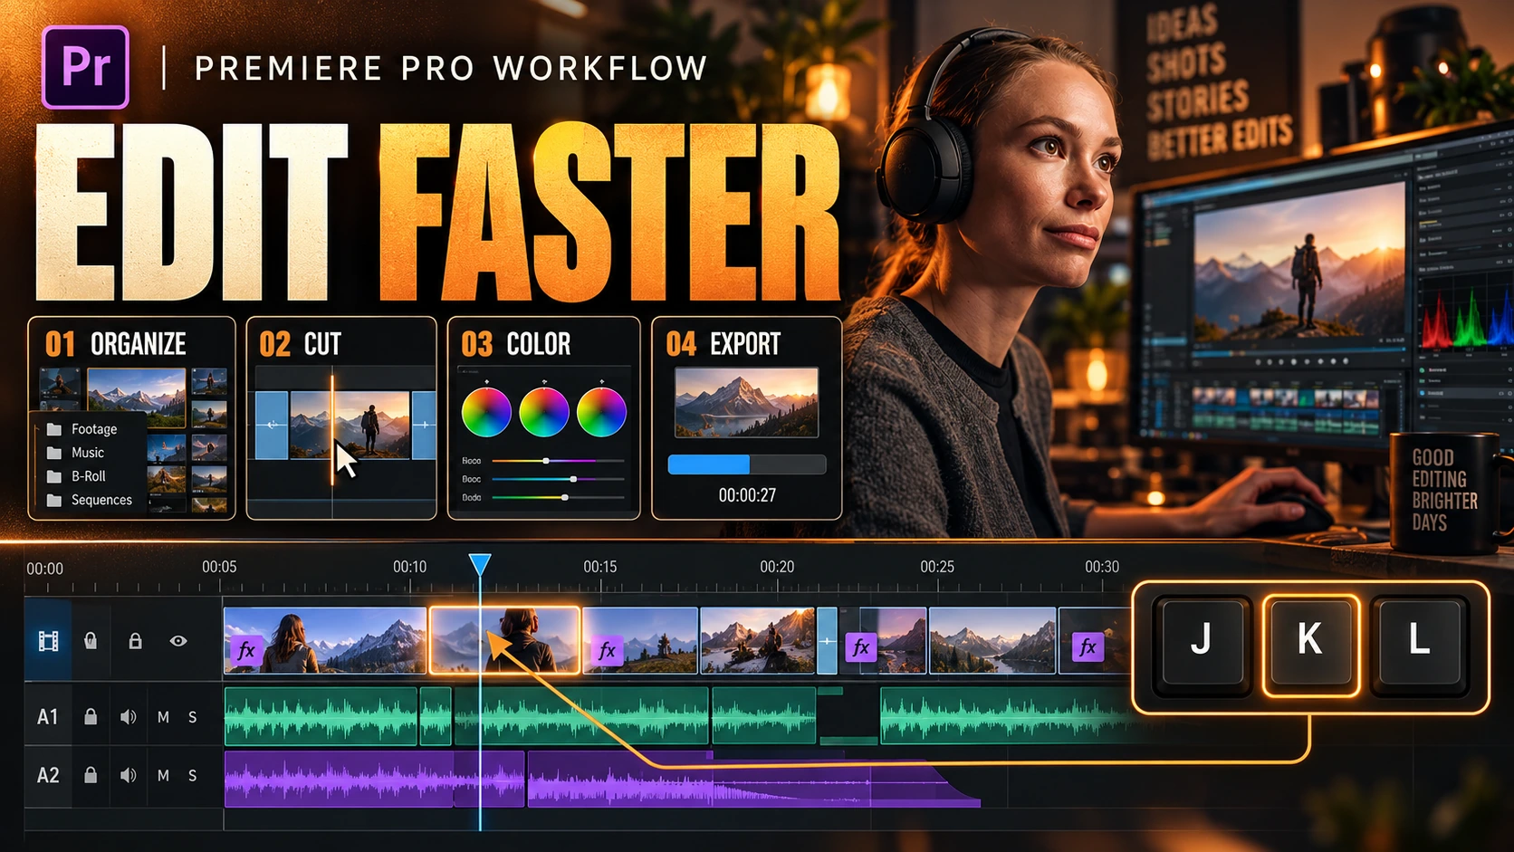Click the J key cap
The width and height of the screenshot is (1514, 852).
tap(1201, 640)
